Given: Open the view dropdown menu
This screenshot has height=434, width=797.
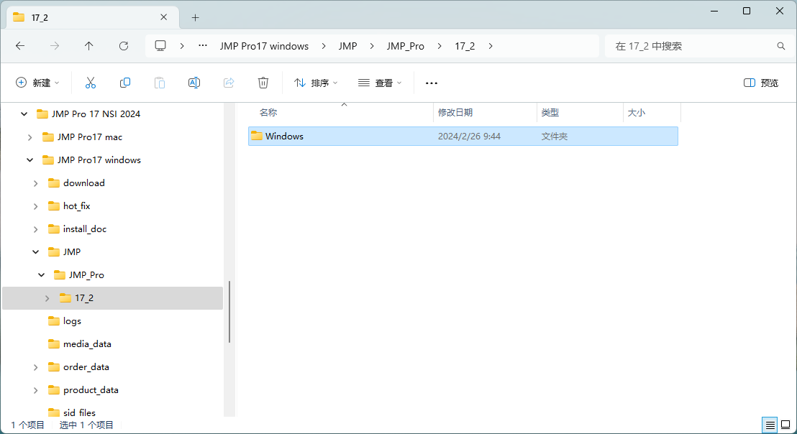Looking at the screenshot, I should (380, 83).
